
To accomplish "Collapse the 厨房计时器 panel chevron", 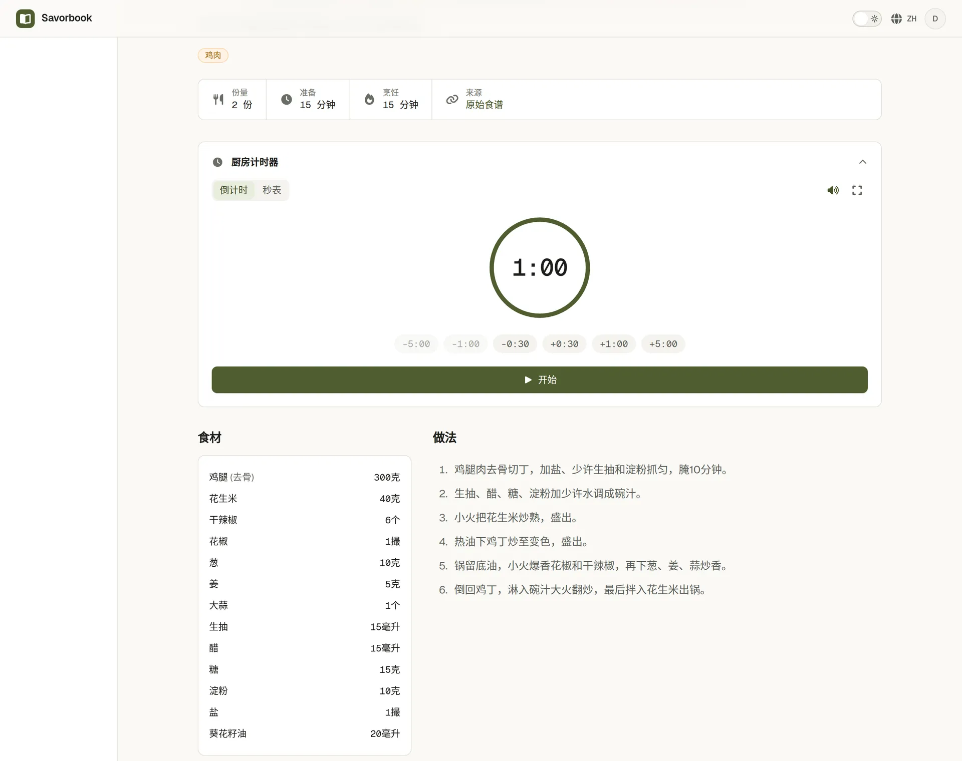I will coord(863,162).
